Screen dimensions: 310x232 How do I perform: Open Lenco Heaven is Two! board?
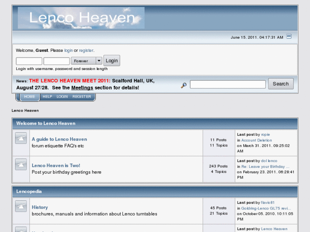[56, 166]
